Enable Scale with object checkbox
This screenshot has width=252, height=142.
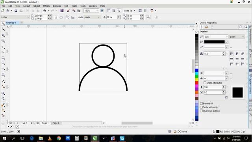pyautogui.click(x=201, y=107)
